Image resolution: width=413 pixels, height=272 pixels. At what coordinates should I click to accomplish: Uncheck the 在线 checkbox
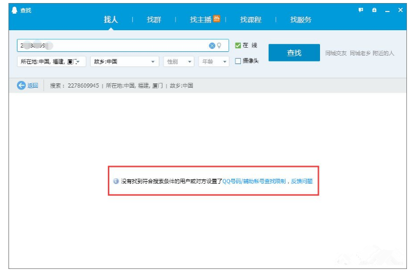click(238, 45)
